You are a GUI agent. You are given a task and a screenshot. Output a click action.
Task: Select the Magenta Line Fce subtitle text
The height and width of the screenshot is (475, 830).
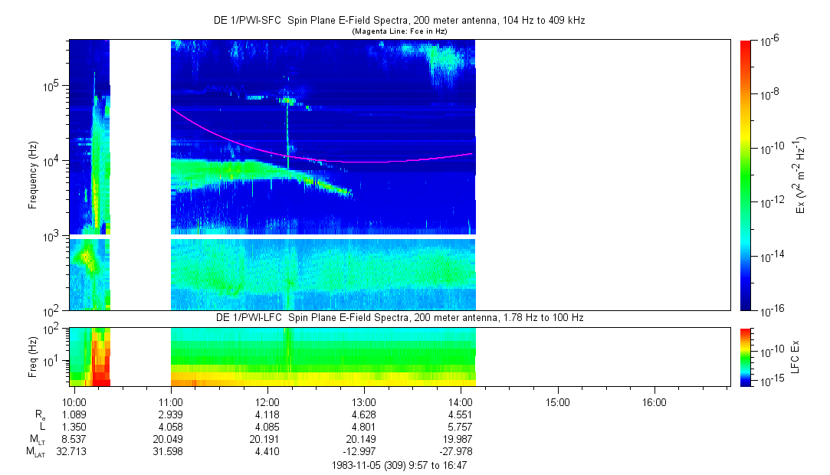coord(399,31)
